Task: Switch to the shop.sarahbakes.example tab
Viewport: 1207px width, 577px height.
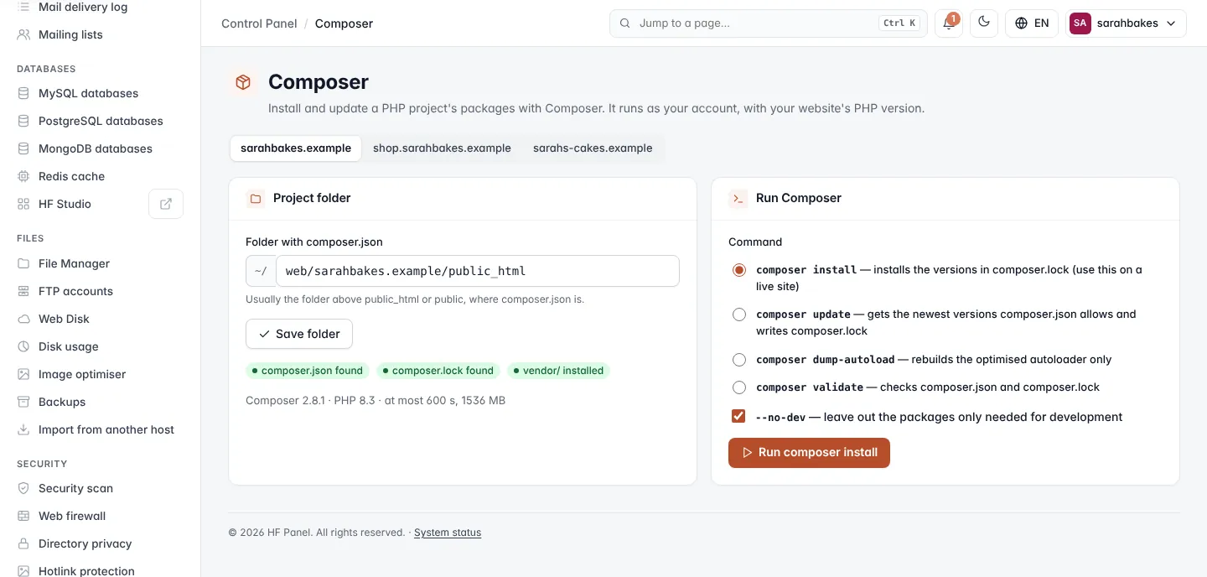Action: [x=442, y=148]
